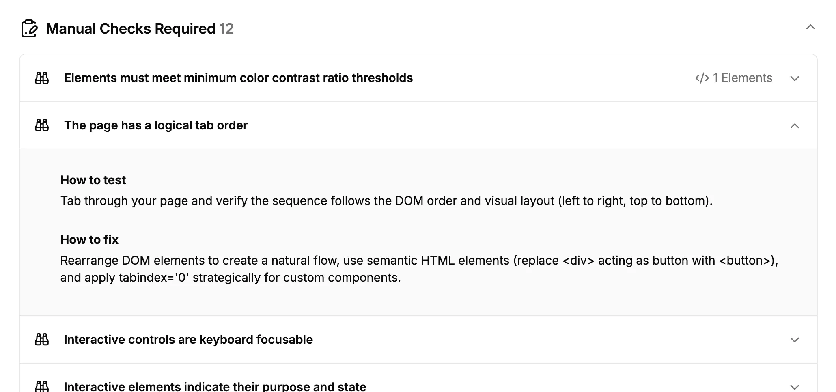
Task: Select The page has a logical tab order row
Action: click(156, 125)
